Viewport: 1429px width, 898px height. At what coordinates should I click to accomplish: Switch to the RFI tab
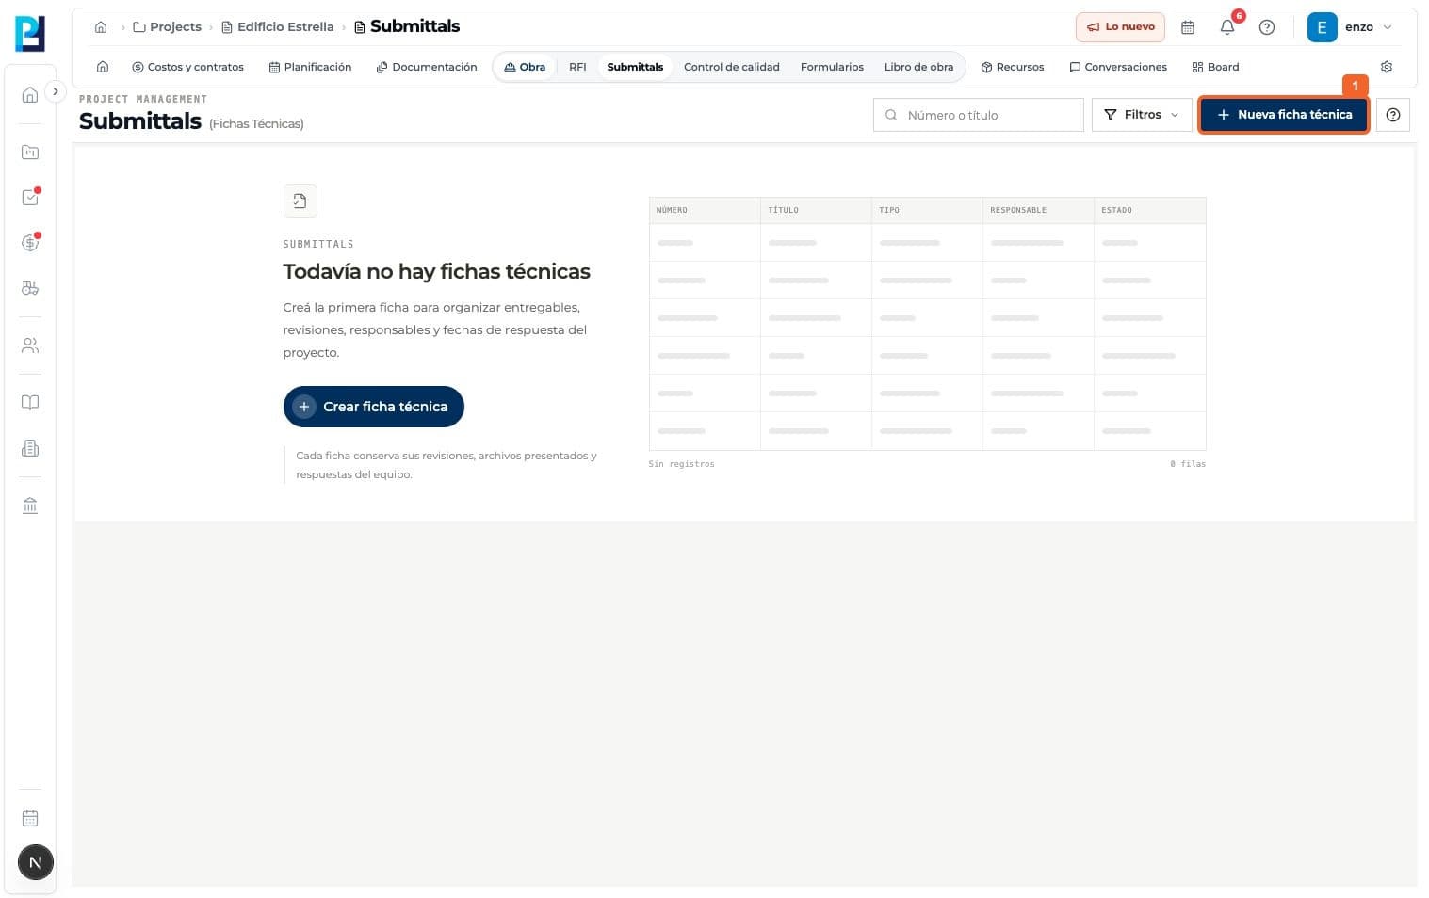pos(577,67)
